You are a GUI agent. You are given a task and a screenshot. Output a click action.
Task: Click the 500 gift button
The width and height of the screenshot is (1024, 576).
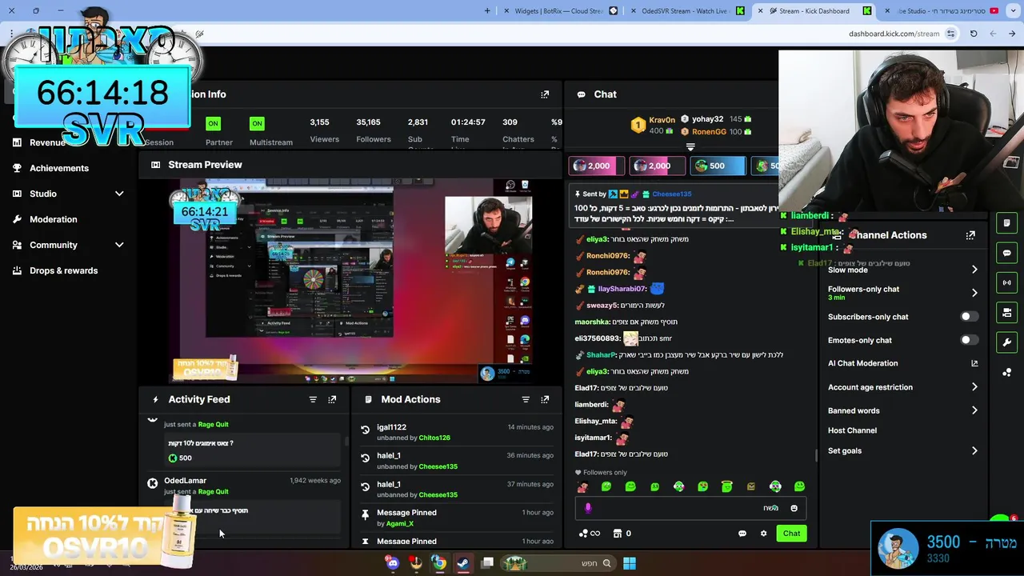[718, 166]
